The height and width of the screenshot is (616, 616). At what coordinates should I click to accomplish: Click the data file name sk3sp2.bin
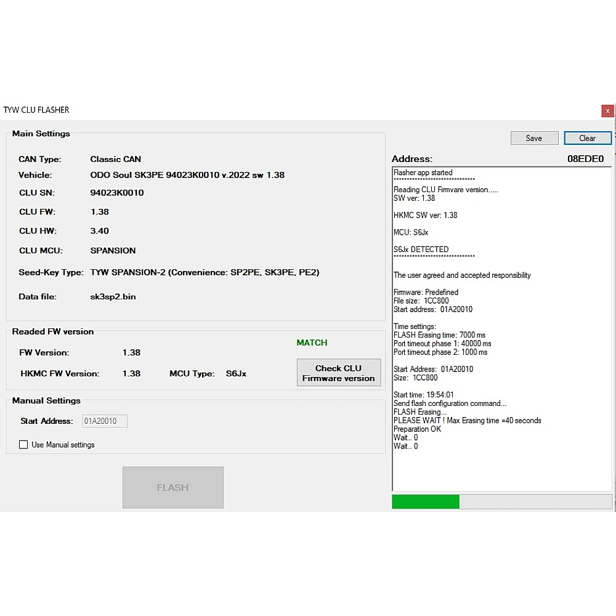pos(113,296)
